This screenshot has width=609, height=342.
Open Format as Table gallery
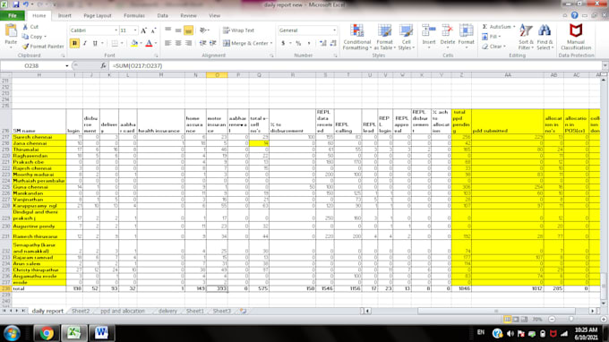pyautogui.click(x=384, y=37)
